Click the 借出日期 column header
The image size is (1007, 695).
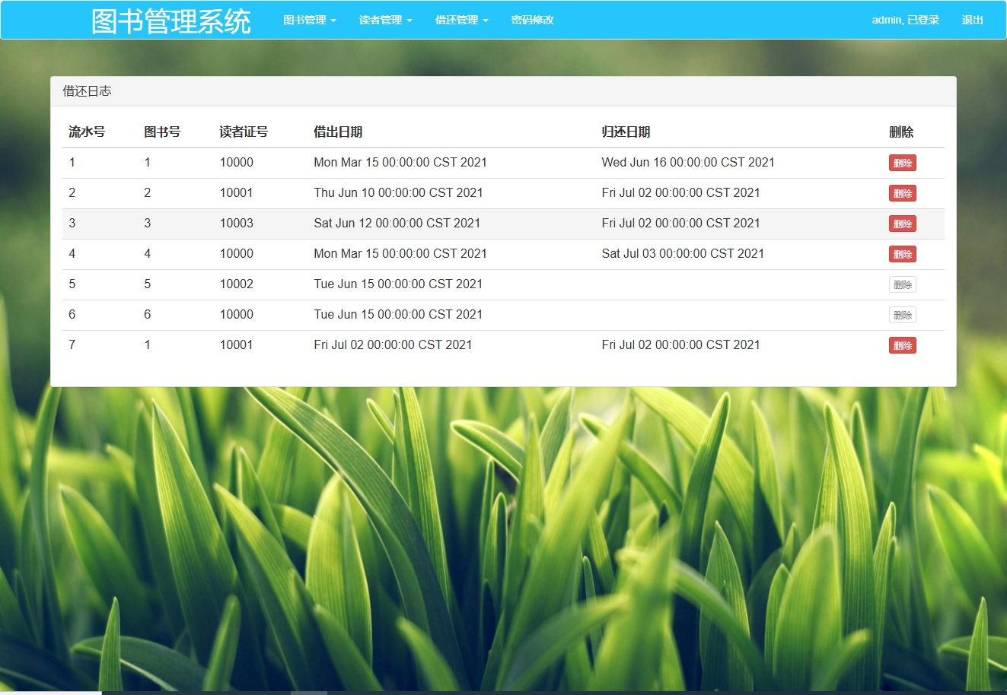tap(338, 132)
